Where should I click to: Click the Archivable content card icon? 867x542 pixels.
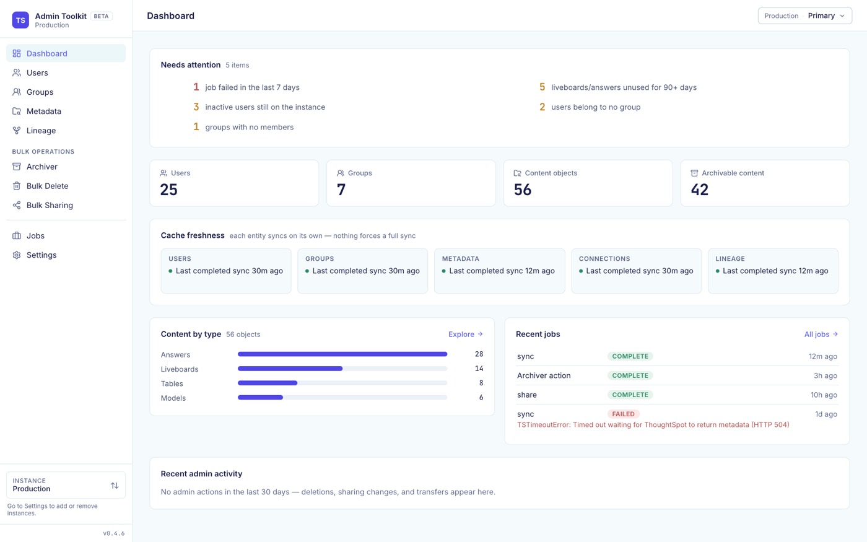[694, 173]
